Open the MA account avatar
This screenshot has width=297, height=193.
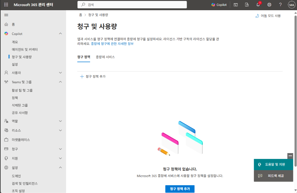pyautogui.click(x=291, y=5)
